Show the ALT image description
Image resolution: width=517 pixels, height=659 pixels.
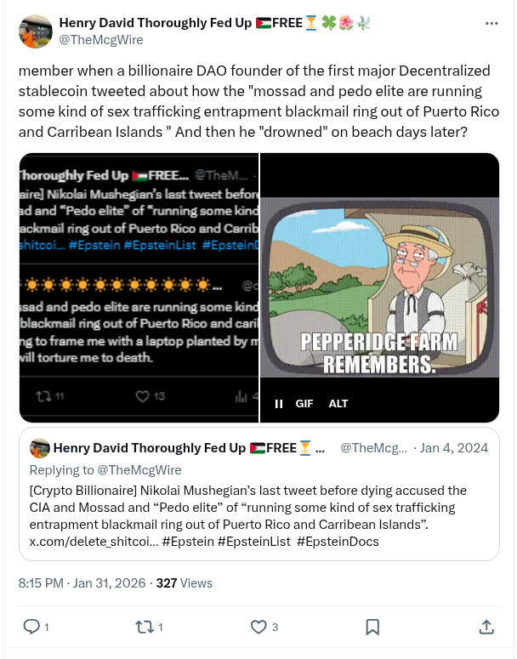(338, 404)
